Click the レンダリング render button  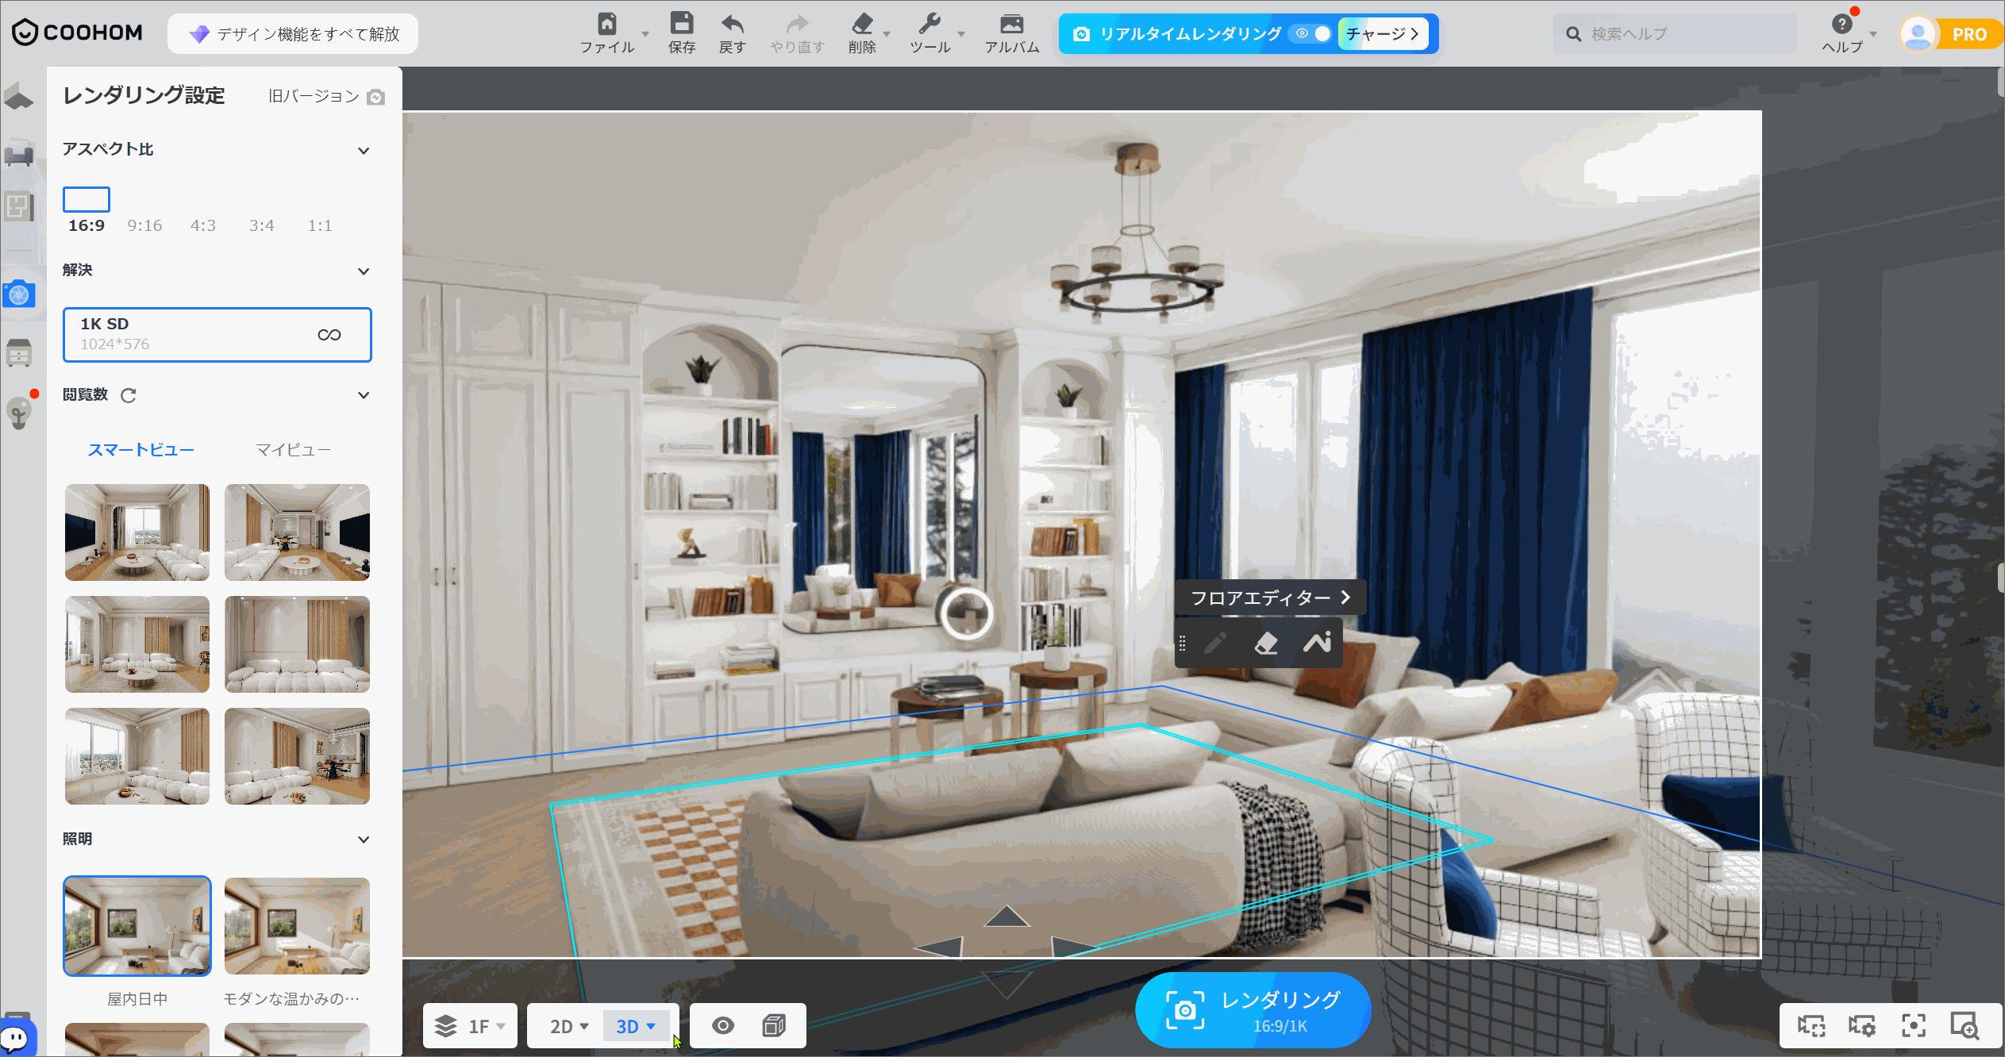click(x=1253, y=1010)
